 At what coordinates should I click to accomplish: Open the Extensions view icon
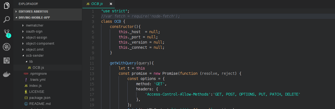coord(7,61)
